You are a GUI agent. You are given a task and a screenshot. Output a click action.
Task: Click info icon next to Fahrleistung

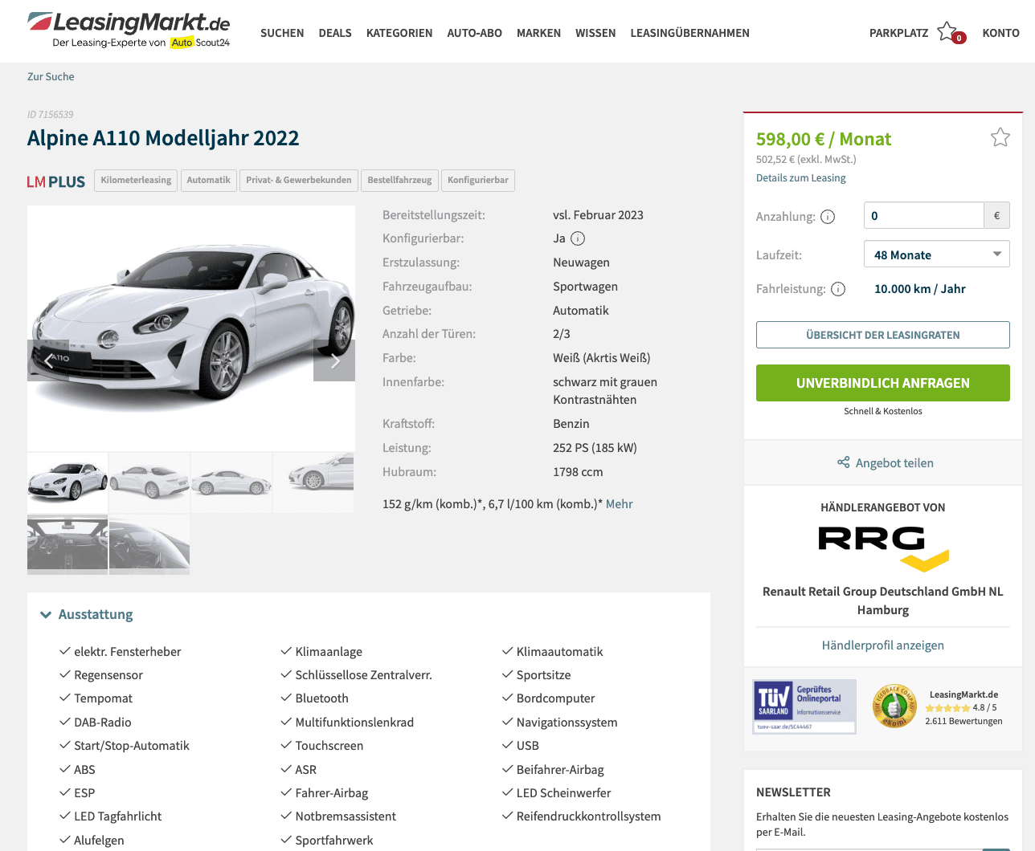[838, 289]
